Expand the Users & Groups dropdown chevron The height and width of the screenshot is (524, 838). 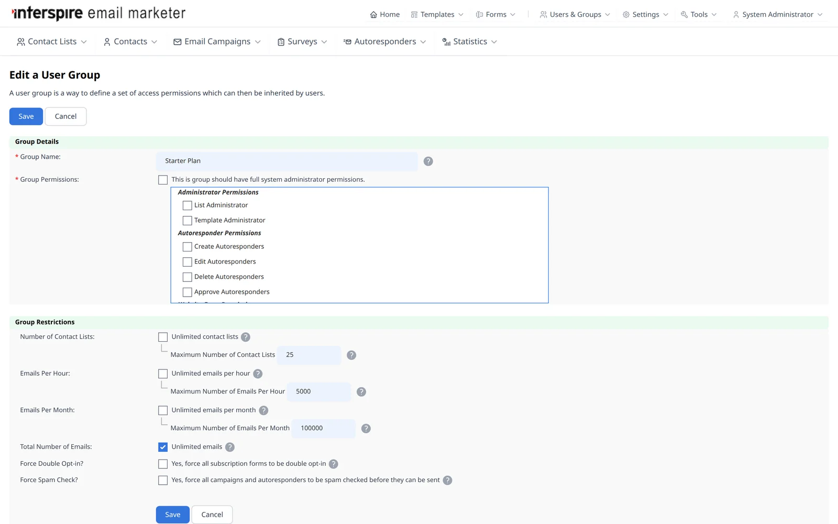608,15
